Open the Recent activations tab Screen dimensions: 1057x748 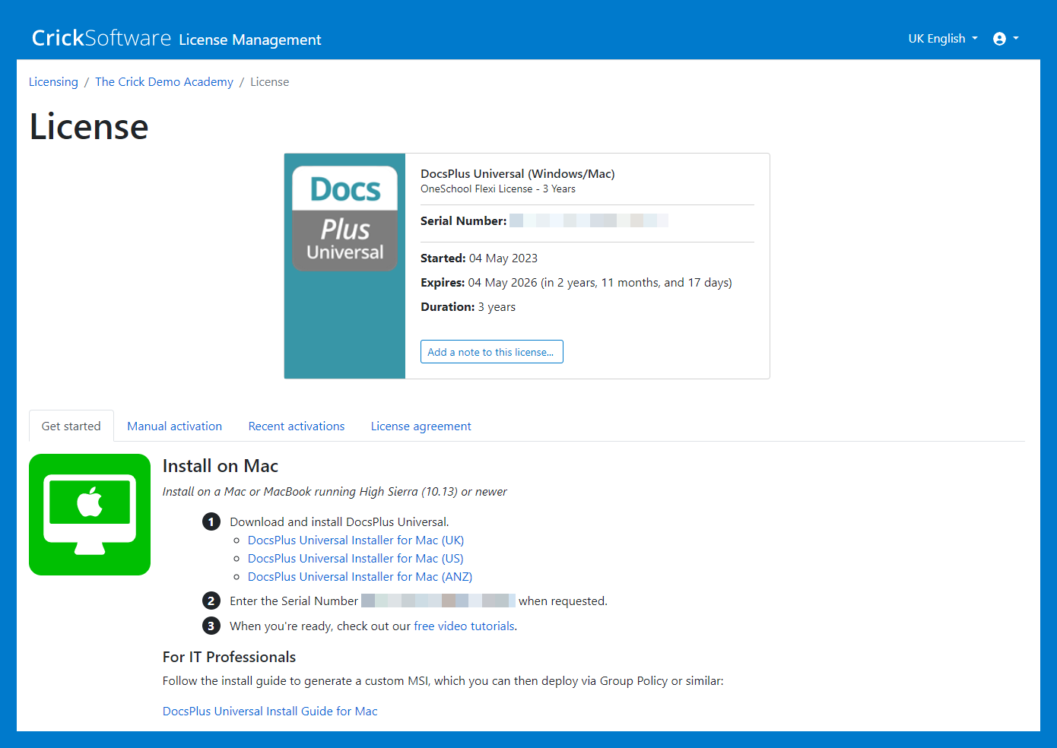pos(297,426)
